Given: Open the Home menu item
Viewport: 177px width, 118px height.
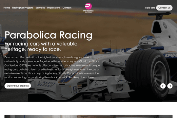Looking at the screenshot, I should point(7,8).
